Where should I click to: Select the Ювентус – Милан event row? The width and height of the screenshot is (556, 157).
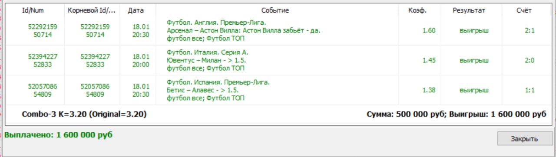[x=278, y=60]
